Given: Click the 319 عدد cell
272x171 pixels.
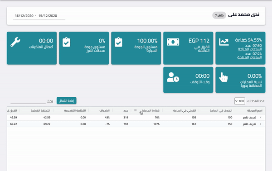Looking at the screenshot, I should (x=126, y=118).
